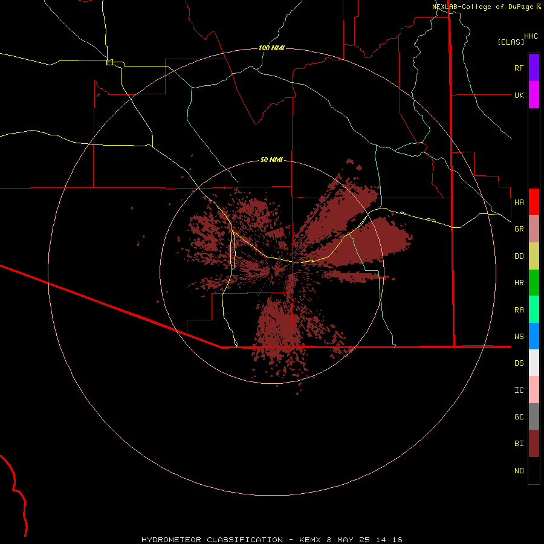Click the GR legend label
The image size is (544, 544).
pos(519,229)
